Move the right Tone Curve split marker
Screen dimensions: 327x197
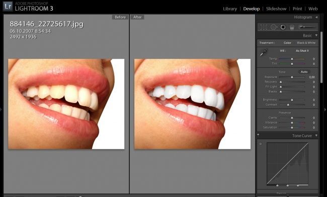coord(298,185)
